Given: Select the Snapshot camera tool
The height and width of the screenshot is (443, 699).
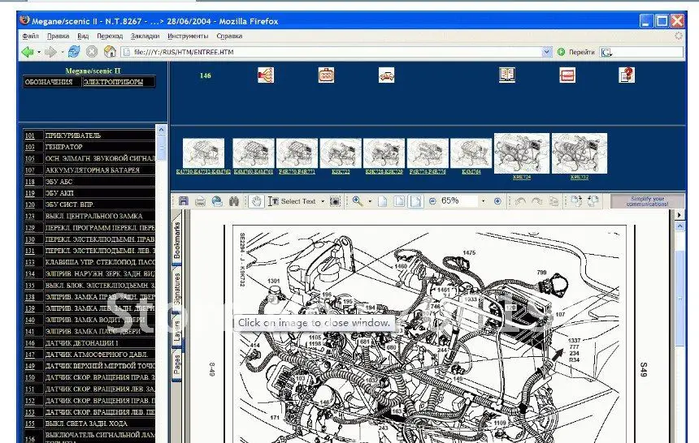Looking at the screenshot, I should [x=335, y=201].
